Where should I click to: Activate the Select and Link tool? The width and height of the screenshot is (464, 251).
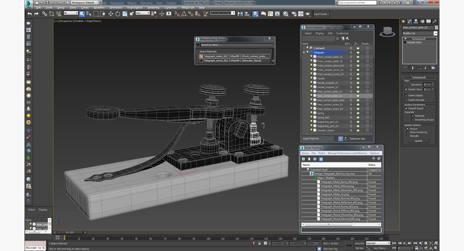point(45,13)
